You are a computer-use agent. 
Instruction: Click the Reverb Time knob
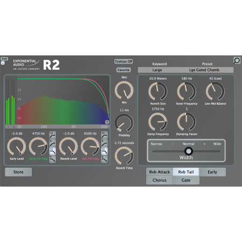124,155
